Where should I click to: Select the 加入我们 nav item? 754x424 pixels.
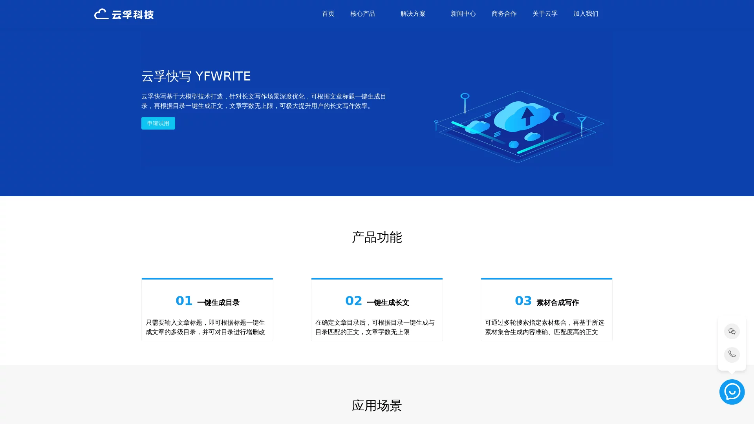pos(585,14)
